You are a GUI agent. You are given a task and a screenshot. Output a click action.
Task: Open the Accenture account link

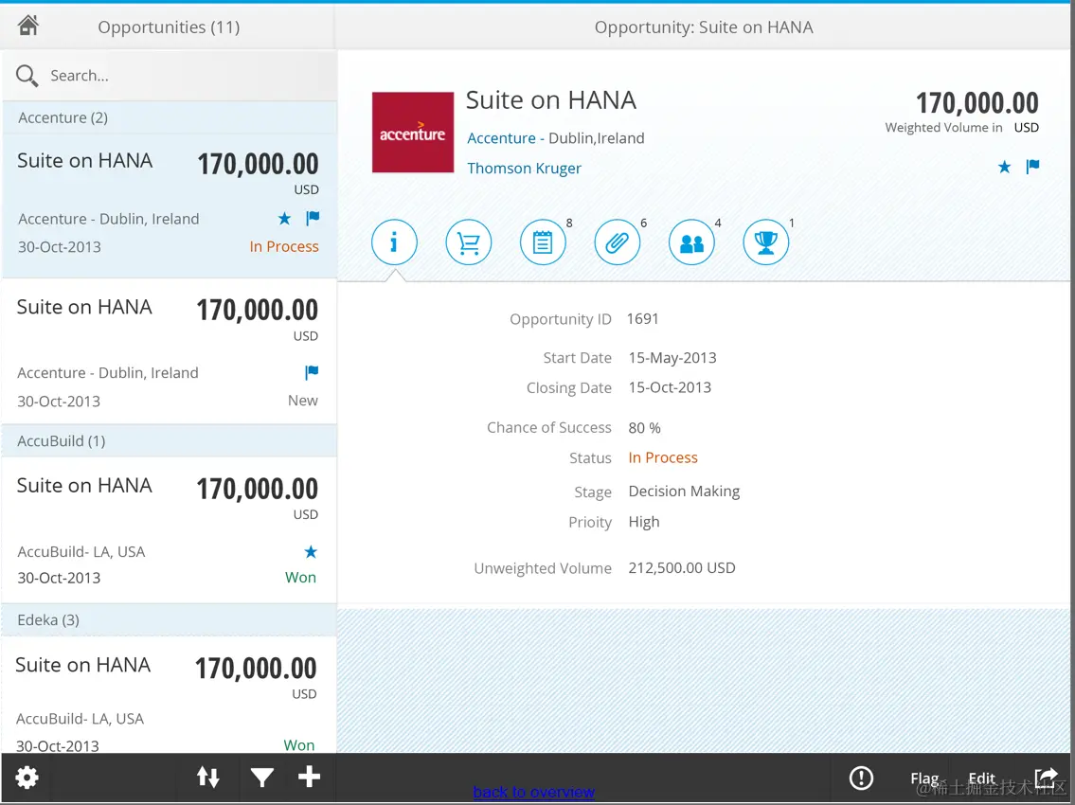501,138
